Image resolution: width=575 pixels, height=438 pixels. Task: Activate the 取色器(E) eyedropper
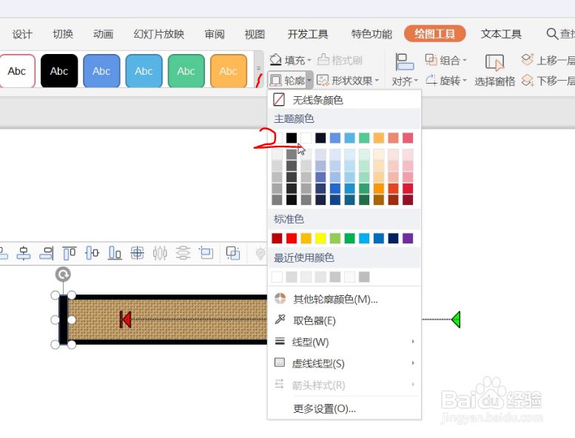tap(344, 320)
